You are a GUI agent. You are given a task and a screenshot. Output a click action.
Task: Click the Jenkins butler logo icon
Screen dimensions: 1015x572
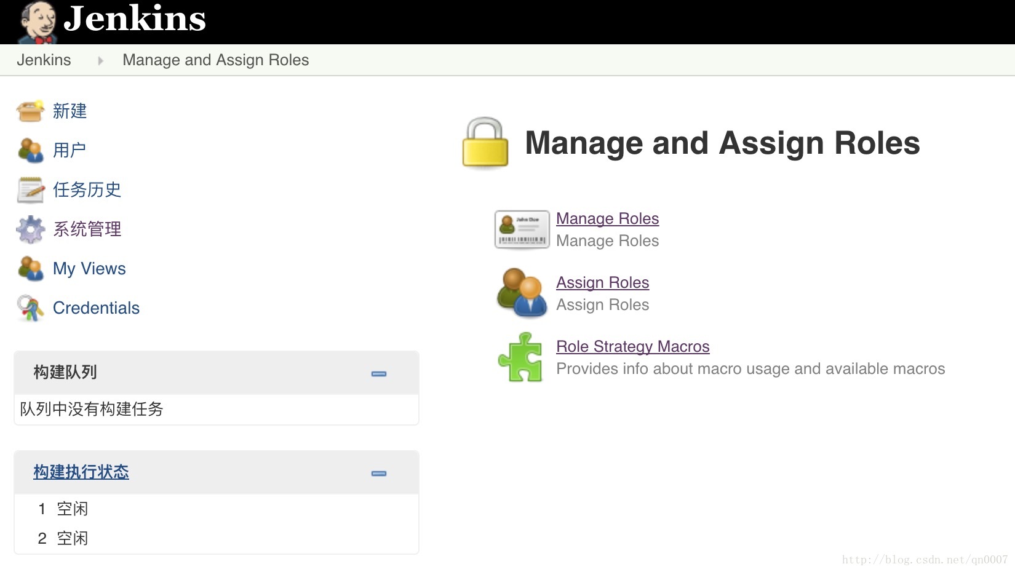38,22
